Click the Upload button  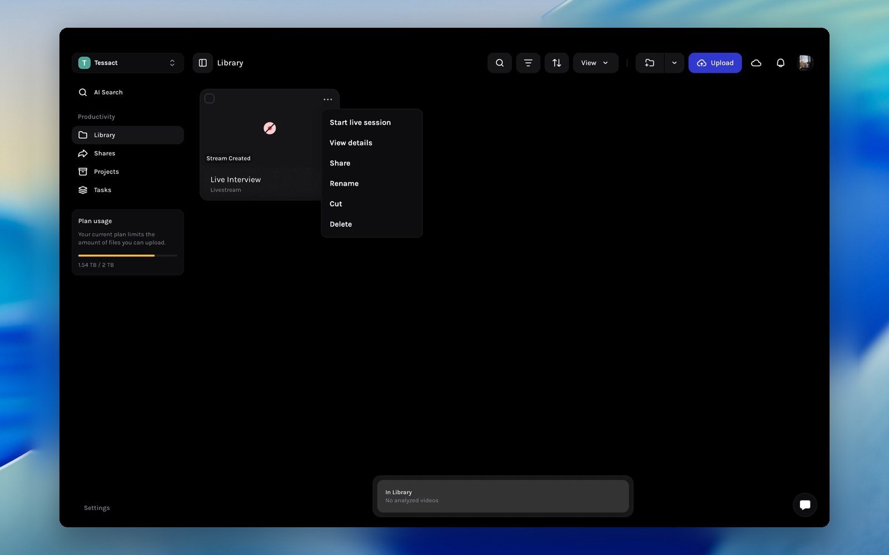coord(715,63)
